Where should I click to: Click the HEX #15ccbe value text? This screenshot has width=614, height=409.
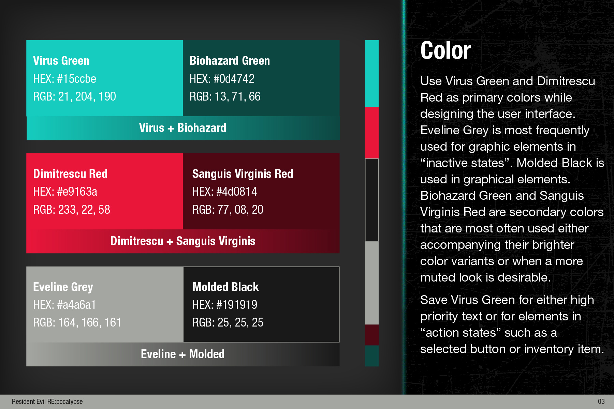tap(65, 79)
